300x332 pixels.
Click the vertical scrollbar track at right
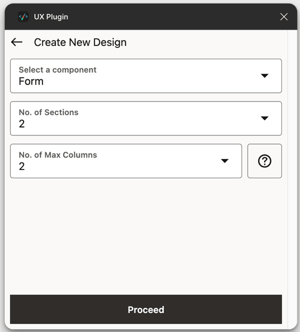tap(292, 173)
